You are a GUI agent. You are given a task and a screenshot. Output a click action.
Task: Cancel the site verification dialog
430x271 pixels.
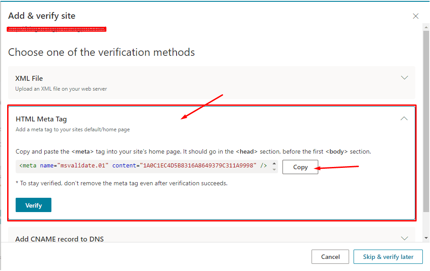(330, 257)
